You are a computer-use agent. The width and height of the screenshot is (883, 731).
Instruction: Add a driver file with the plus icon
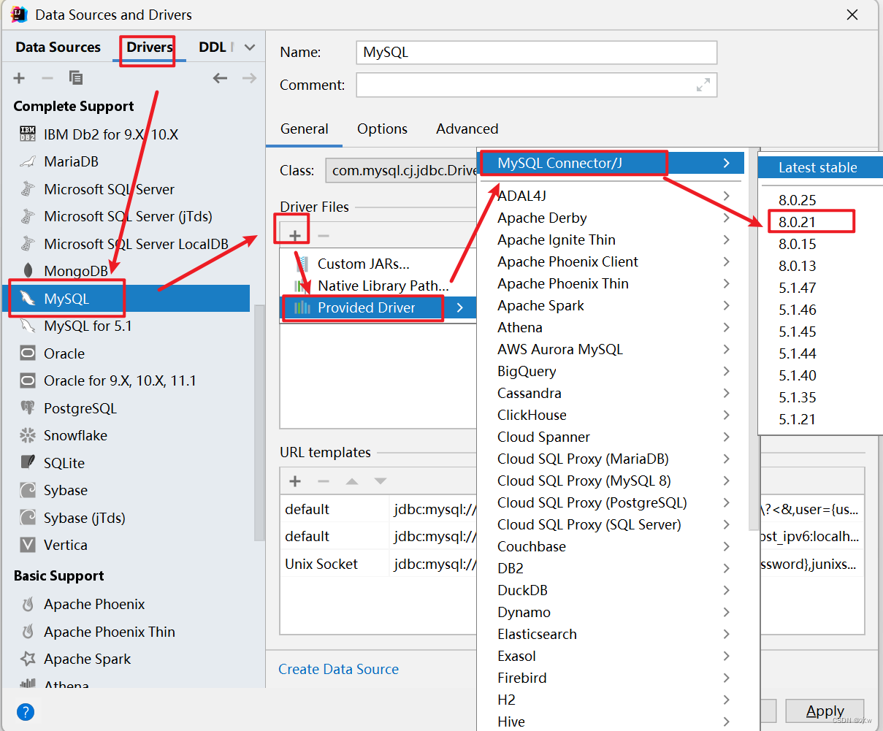[x=294, y=235]
